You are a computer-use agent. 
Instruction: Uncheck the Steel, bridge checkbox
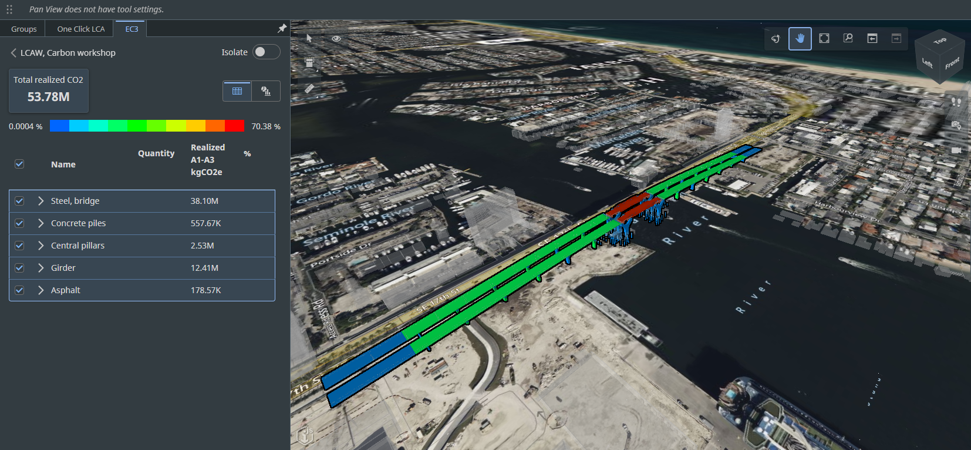pos(19,201)
